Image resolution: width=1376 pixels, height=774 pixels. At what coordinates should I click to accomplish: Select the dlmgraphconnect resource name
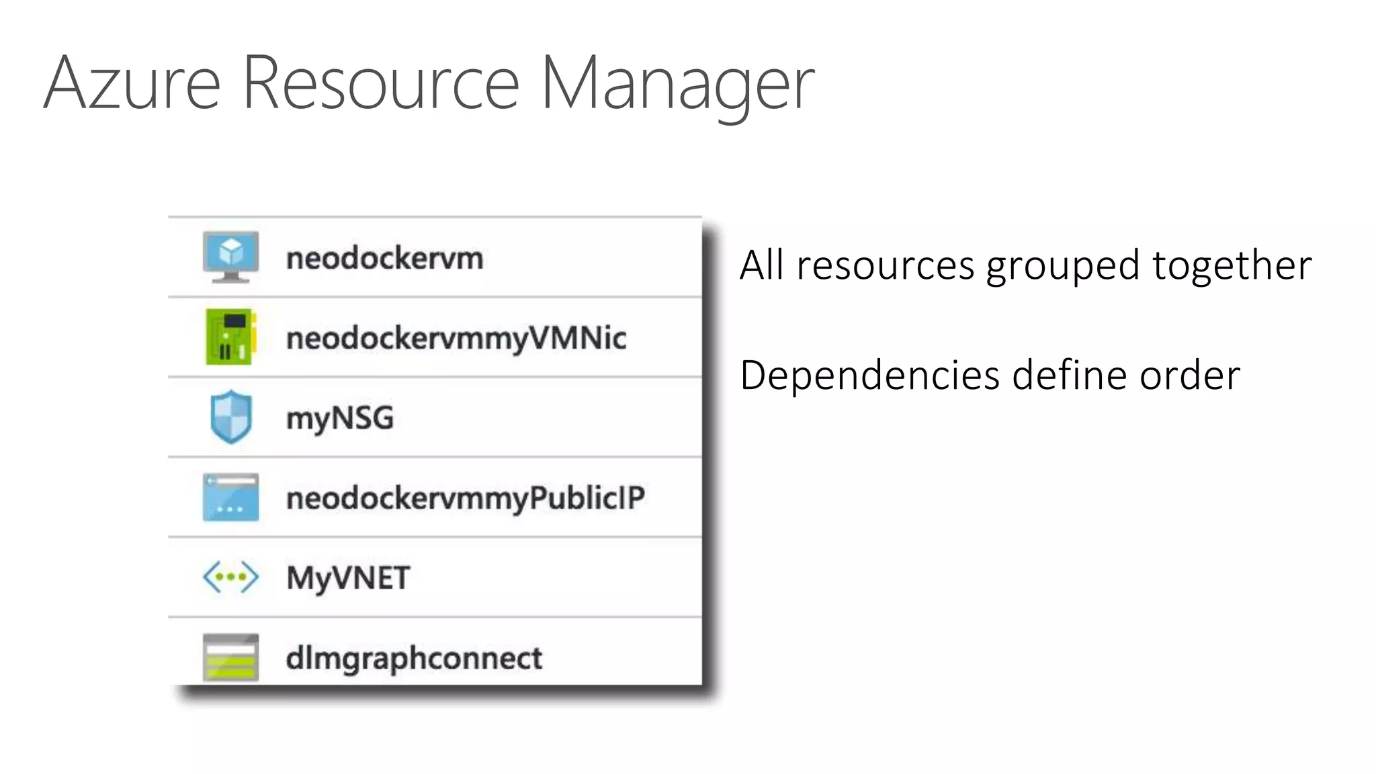[414, 658]
